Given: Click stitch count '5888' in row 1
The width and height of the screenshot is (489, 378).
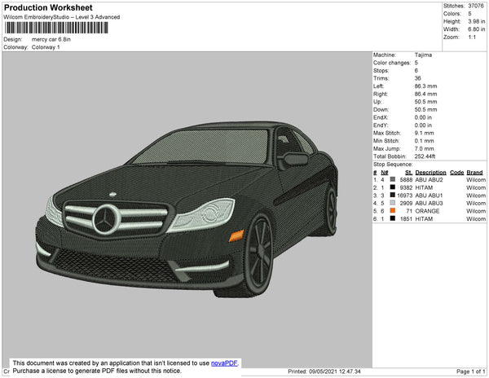Looking at the screenshot, I should coord(406,180).
